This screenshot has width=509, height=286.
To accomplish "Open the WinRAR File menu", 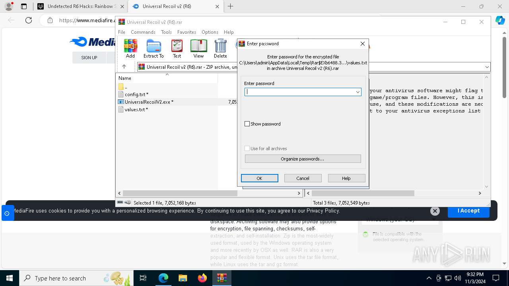I will 122,32.
